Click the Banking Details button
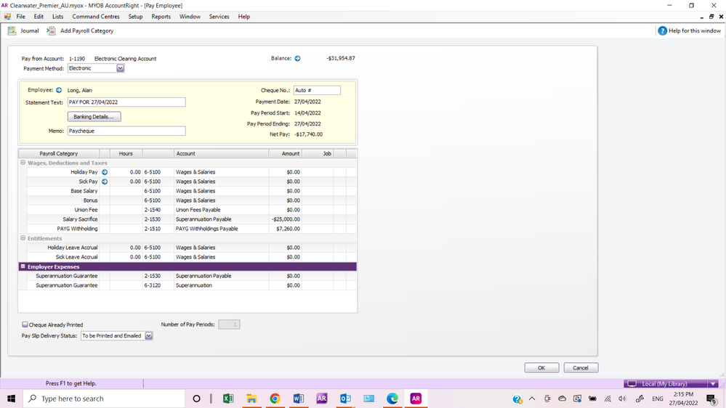 94,117
